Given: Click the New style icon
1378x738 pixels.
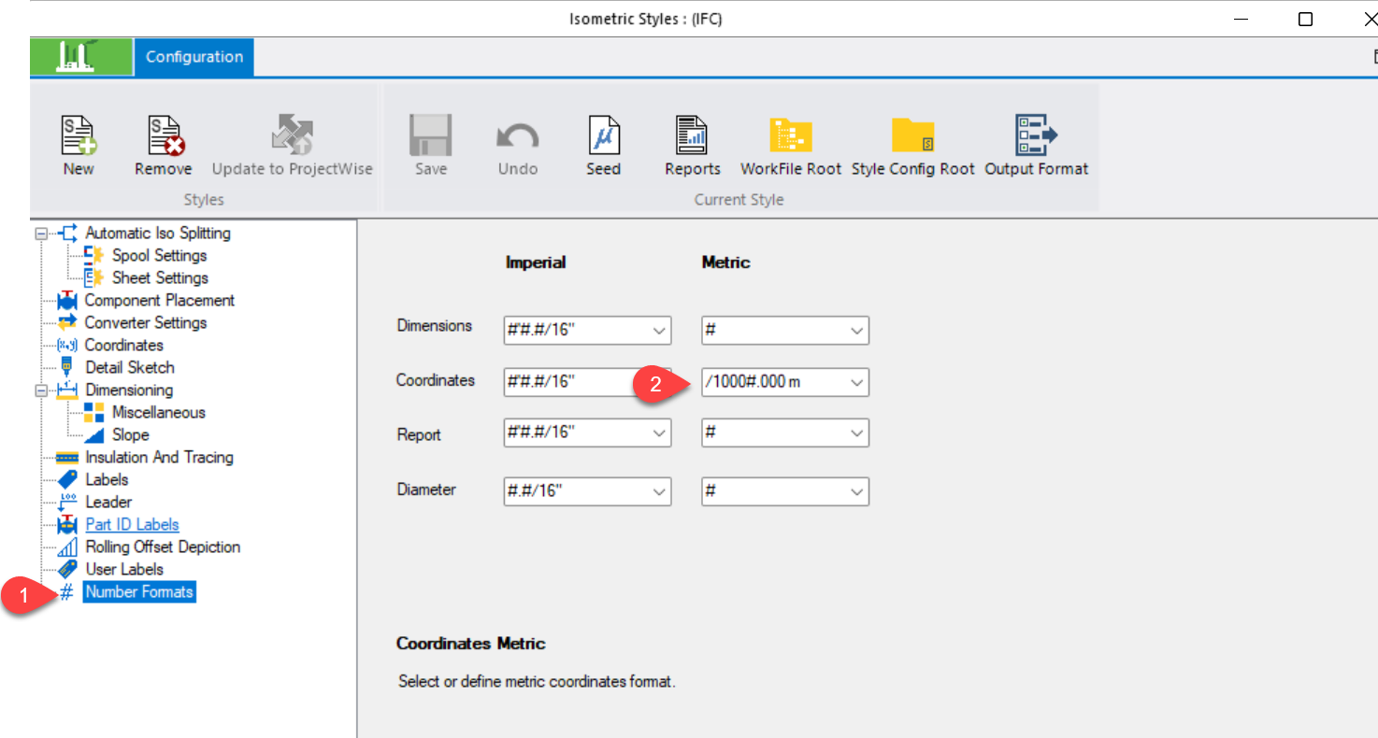Looking at the screenshot, I should (79, 136).
